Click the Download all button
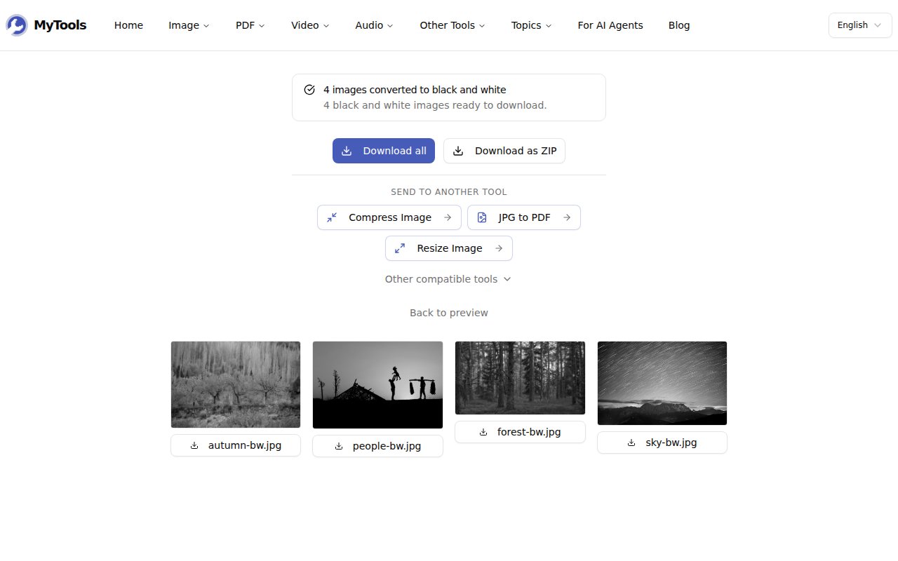 click(384, 151)
